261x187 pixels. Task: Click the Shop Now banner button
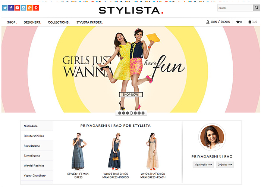130,95
